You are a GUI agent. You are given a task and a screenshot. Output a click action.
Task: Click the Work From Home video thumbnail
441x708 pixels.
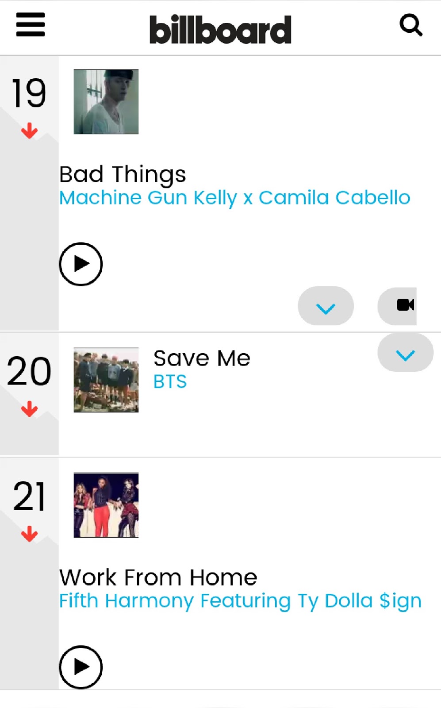(x=106, y=507)
